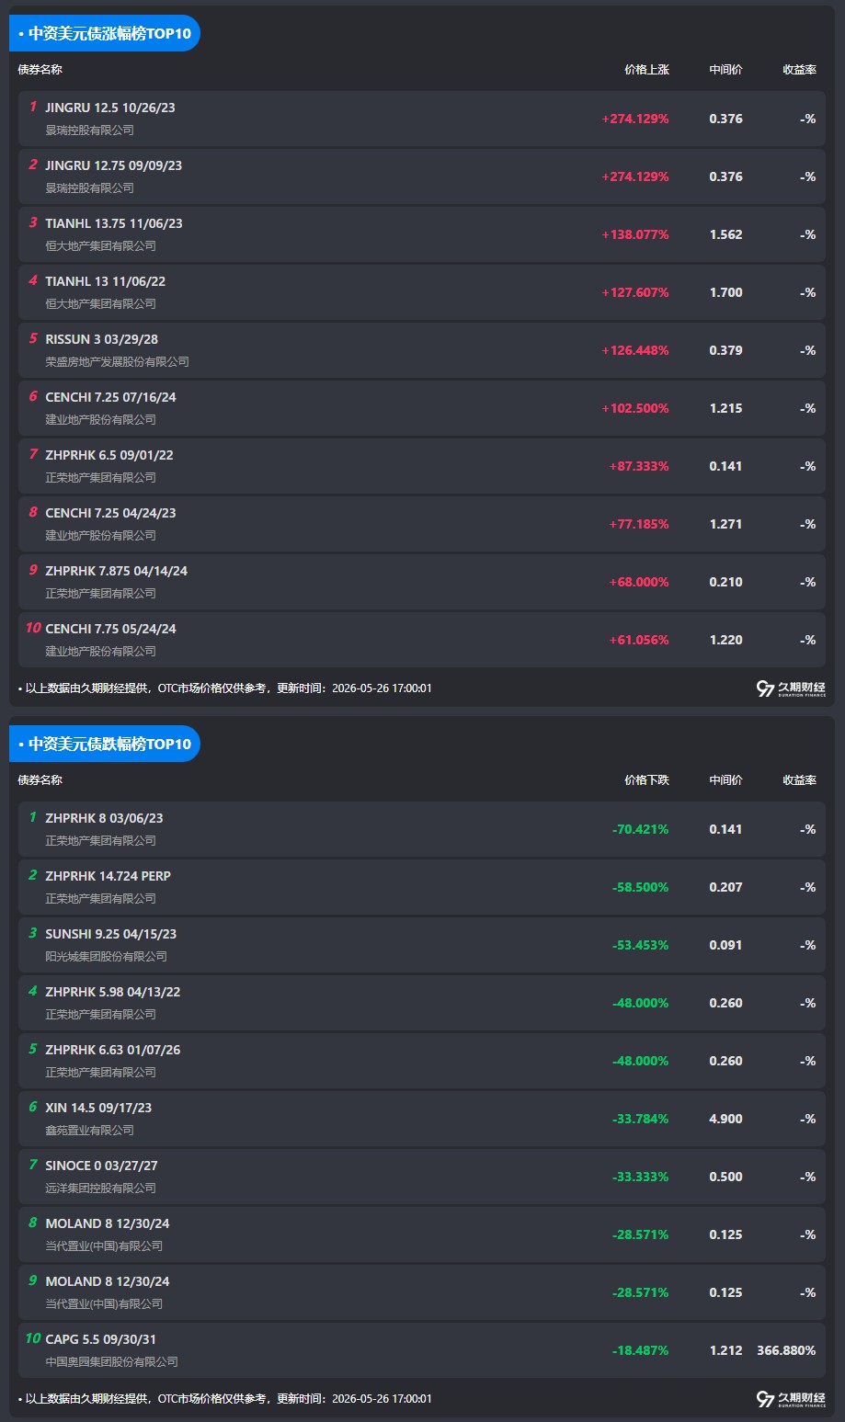Screen dimensions: 845x1422
Task: Click the 价格上涨 column header
Action: coord(646,70)
